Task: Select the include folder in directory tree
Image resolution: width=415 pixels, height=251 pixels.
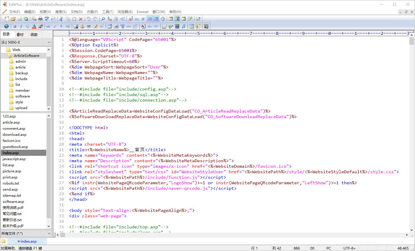Action: click(x=21, y=79)
